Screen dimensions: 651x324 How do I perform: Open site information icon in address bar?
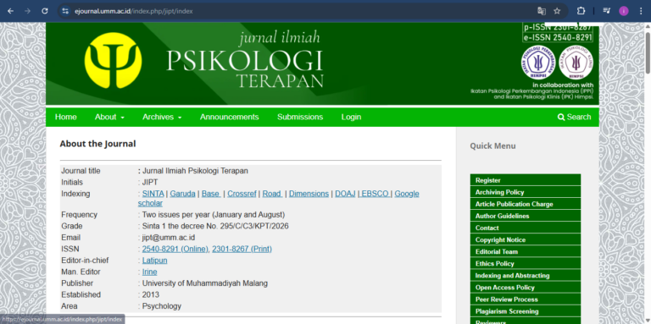point(65,11)
